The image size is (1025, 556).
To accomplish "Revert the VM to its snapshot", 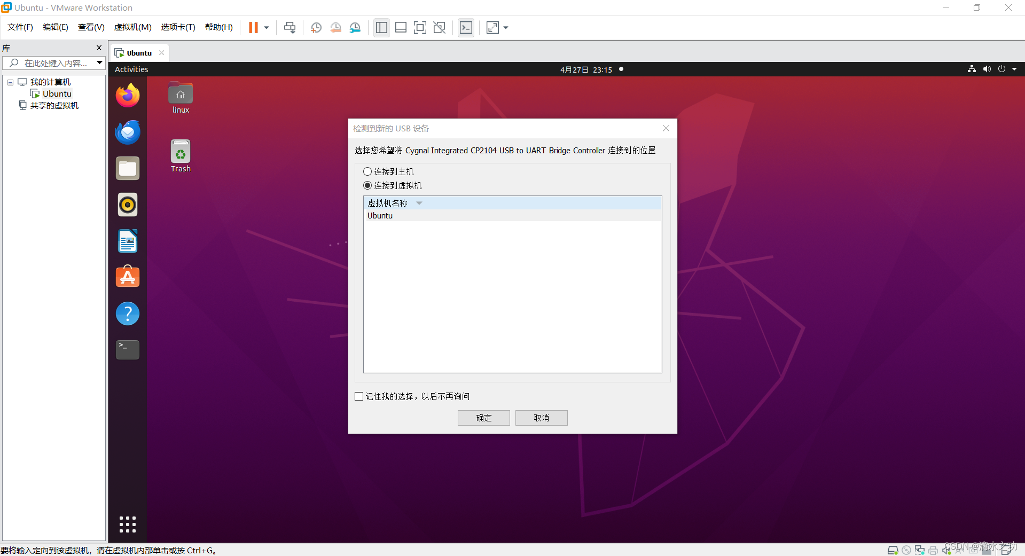I will [336, 27].
